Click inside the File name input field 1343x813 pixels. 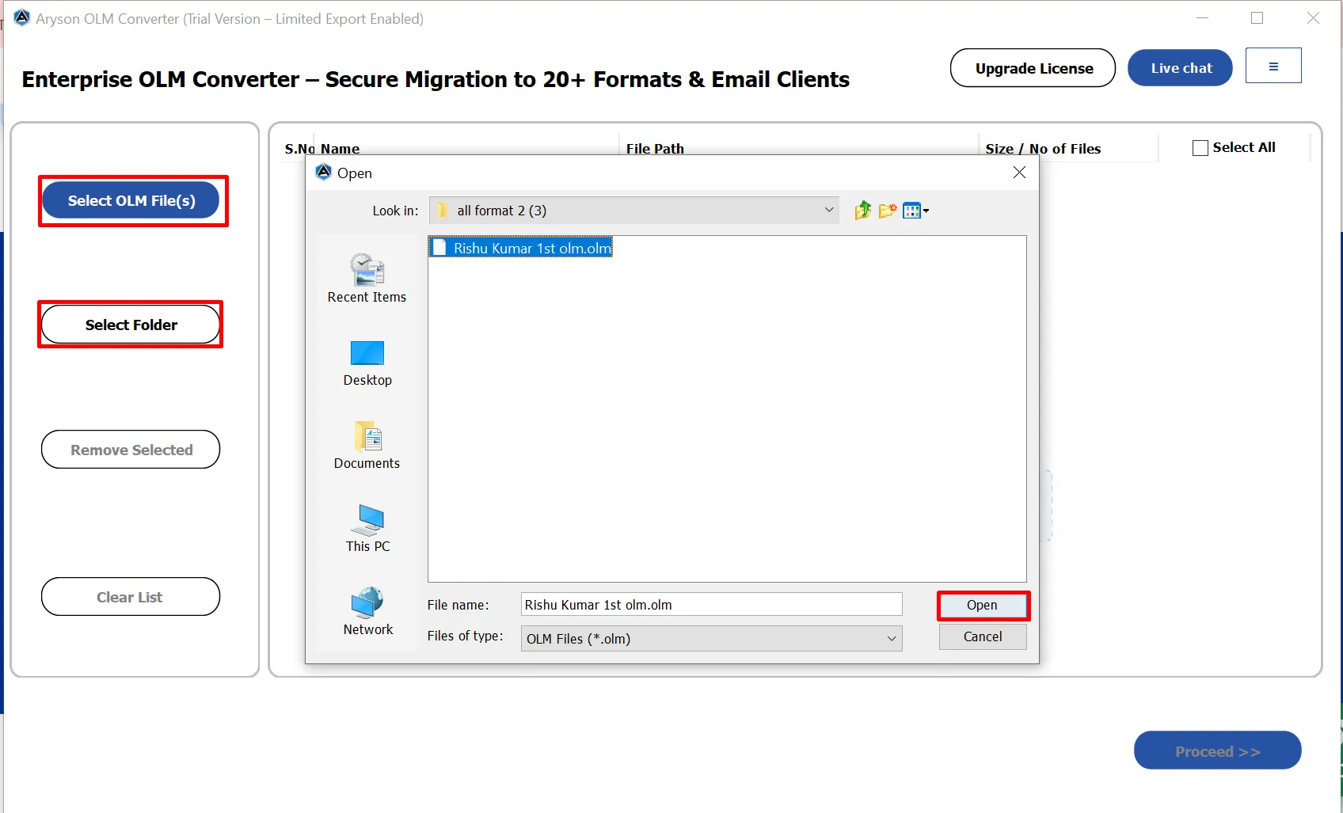pos(710,604)
